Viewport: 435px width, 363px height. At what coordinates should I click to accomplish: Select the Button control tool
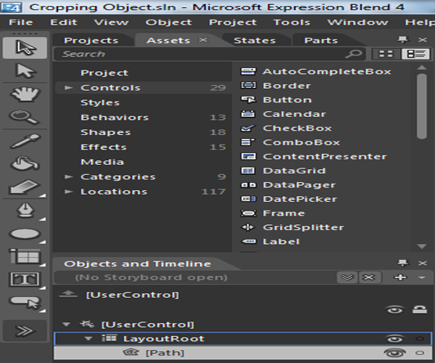(25, 302)
